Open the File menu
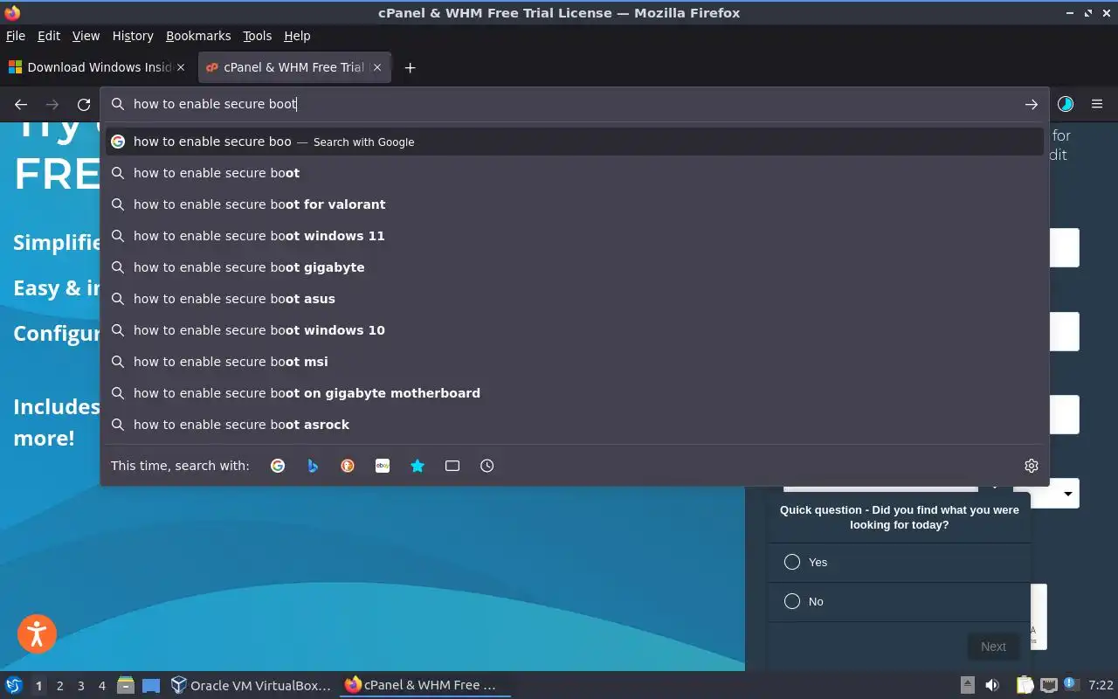The height and width of the screenshot is (699, 1118). point(16,36)
